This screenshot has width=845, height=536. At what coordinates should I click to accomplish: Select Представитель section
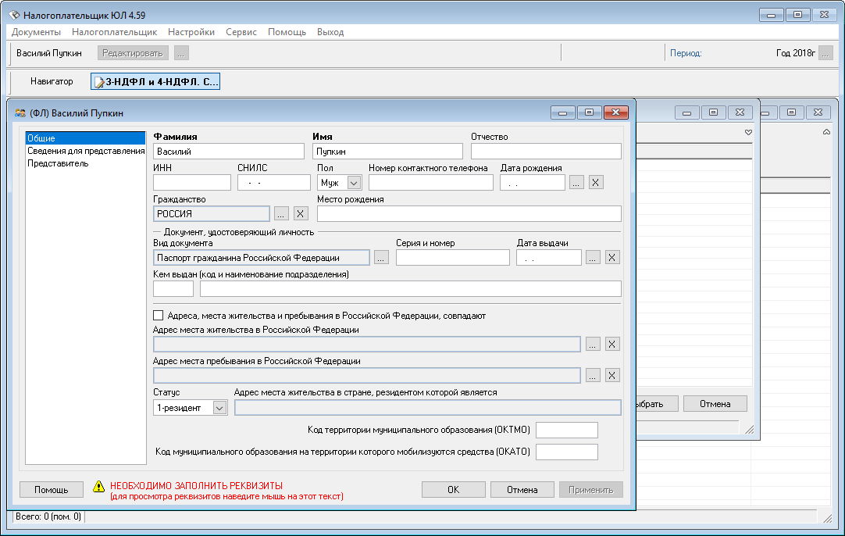point(59,163)
